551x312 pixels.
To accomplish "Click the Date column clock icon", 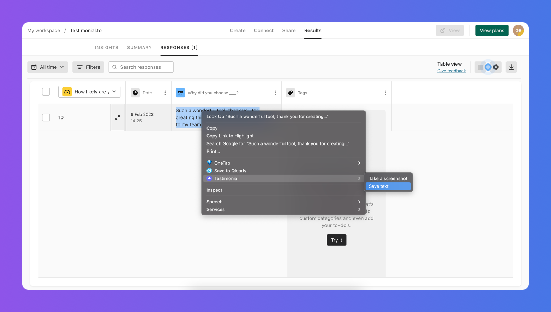I will pos(135,93).
